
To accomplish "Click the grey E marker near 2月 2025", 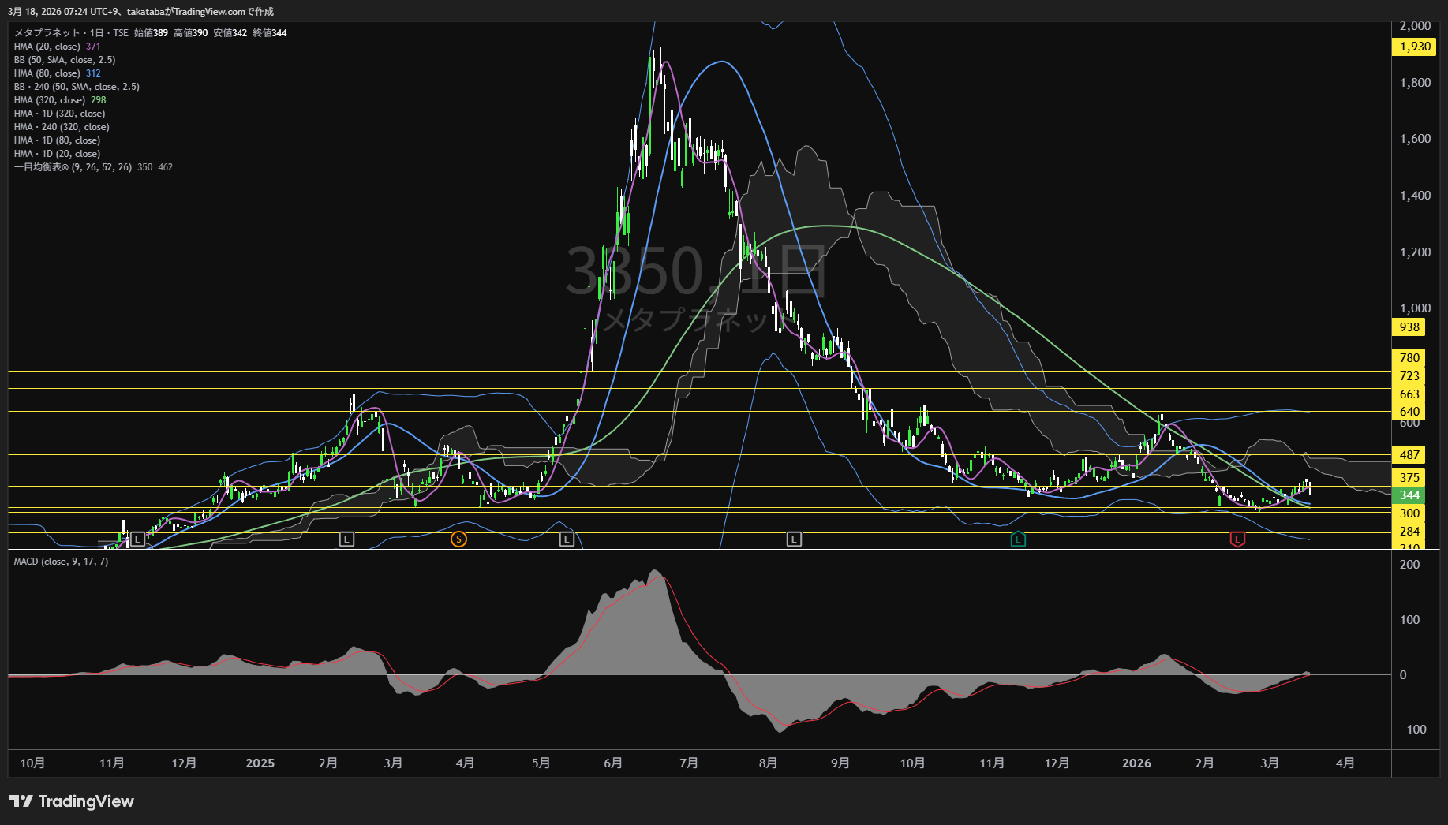I will (x=346, y=539).
